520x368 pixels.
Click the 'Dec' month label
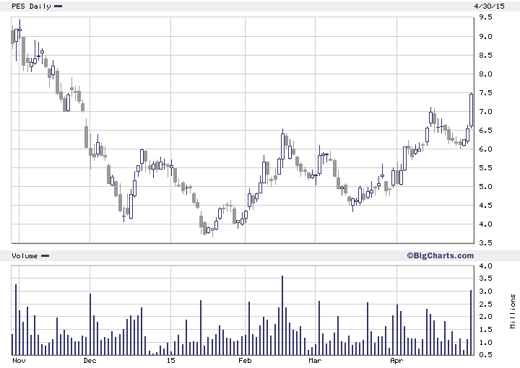[x=90, y=361]
